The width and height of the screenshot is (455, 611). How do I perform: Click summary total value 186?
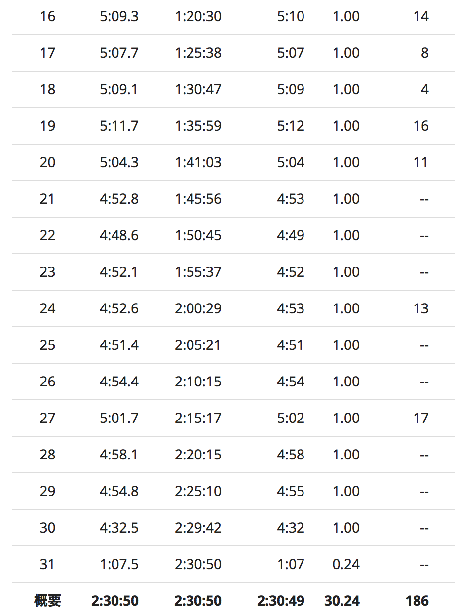click(x=417, y=601)
